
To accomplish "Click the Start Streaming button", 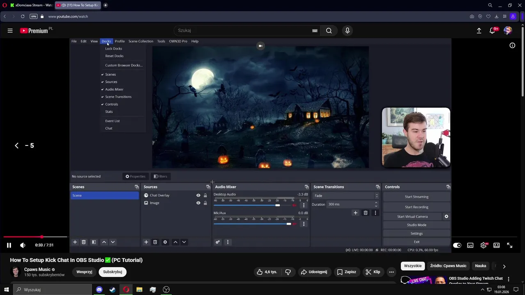I will pos(416,197).
